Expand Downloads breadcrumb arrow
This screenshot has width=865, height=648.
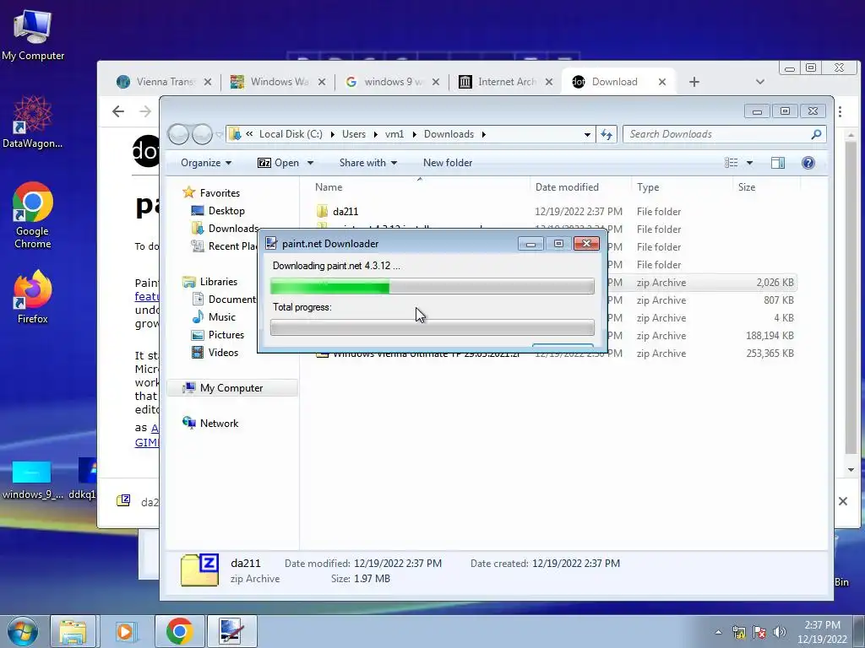coord(483,134)
